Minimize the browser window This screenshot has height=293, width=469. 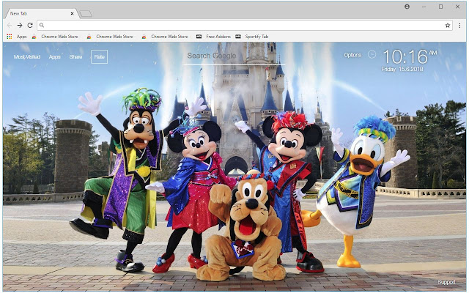coord(424,7)
